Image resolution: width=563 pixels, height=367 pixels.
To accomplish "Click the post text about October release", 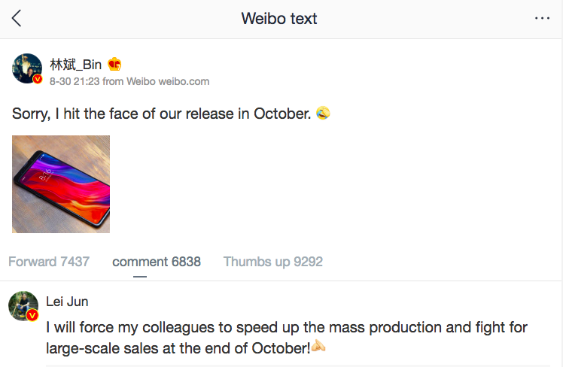I will pos(161,114).
